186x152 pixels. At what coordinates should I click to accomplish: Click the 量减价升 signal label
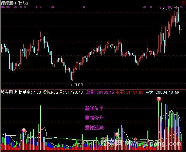click(x=94, y=118)
